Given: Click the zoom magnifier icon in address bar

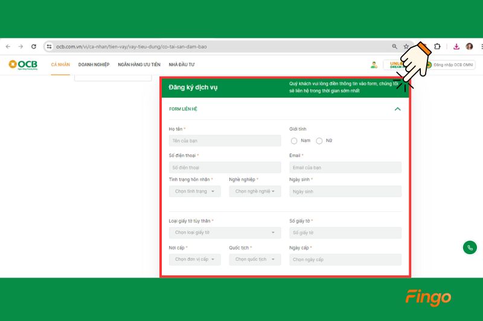Looking at the screenshot, I should pyautogui.click(x=394, y=46).
